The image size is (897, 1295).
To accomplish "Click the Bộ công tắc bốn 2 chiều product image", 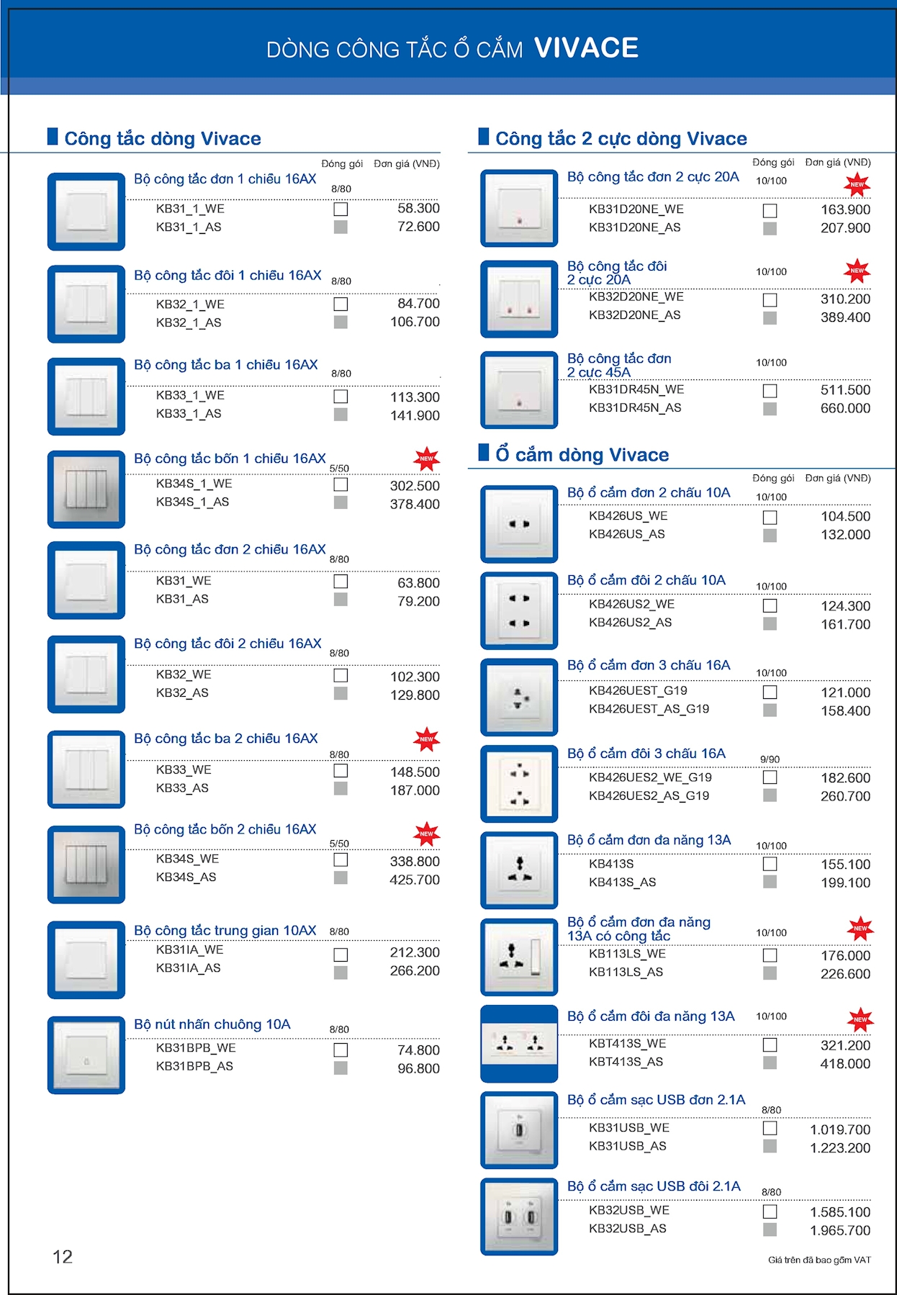I will [86, 865].
